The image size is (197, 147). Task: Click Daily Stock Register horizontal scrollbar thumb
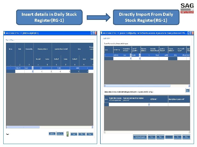(x=24, y=127)
